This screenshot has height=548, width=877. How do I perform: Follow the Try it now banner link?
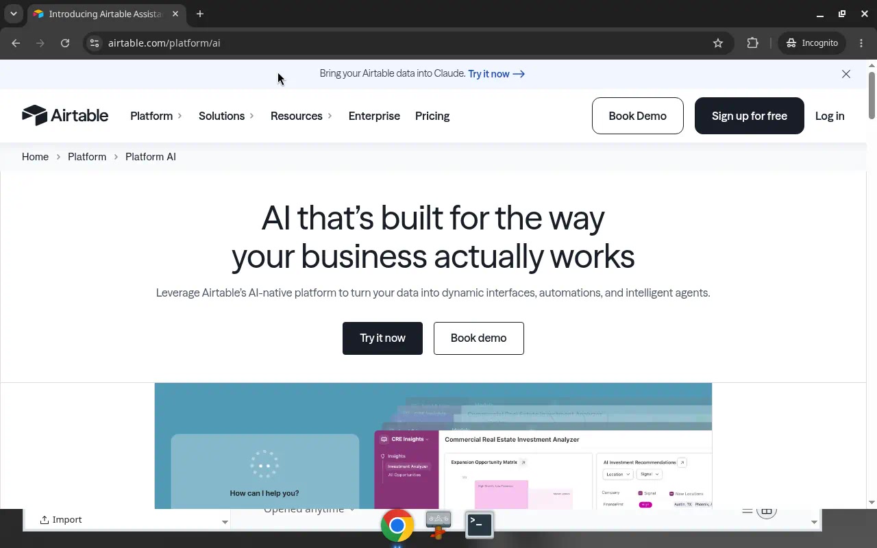[497, 74]
